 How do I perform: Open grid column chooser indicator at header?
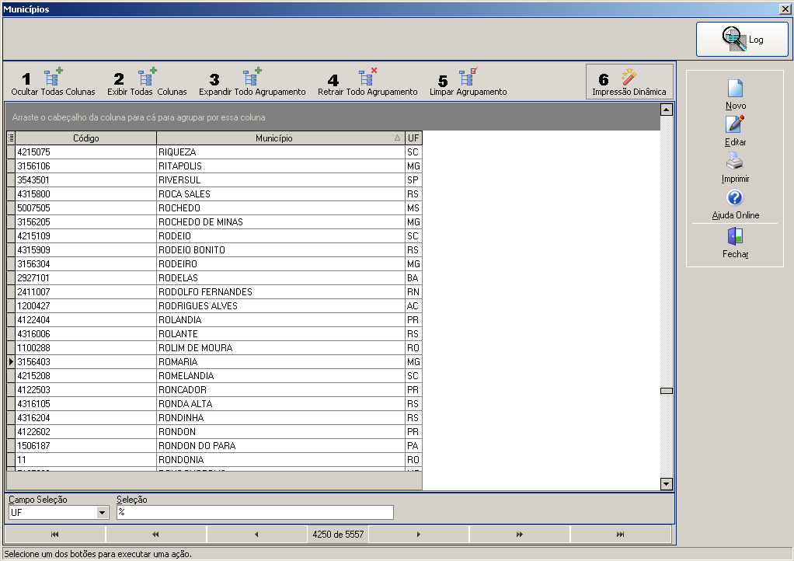pos(11,138)
